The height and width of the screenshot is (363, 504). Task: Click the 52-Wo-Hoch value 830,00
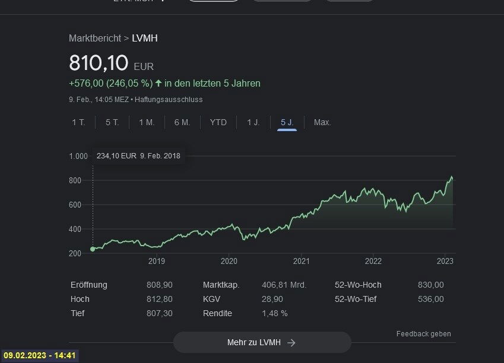point(431,285)
